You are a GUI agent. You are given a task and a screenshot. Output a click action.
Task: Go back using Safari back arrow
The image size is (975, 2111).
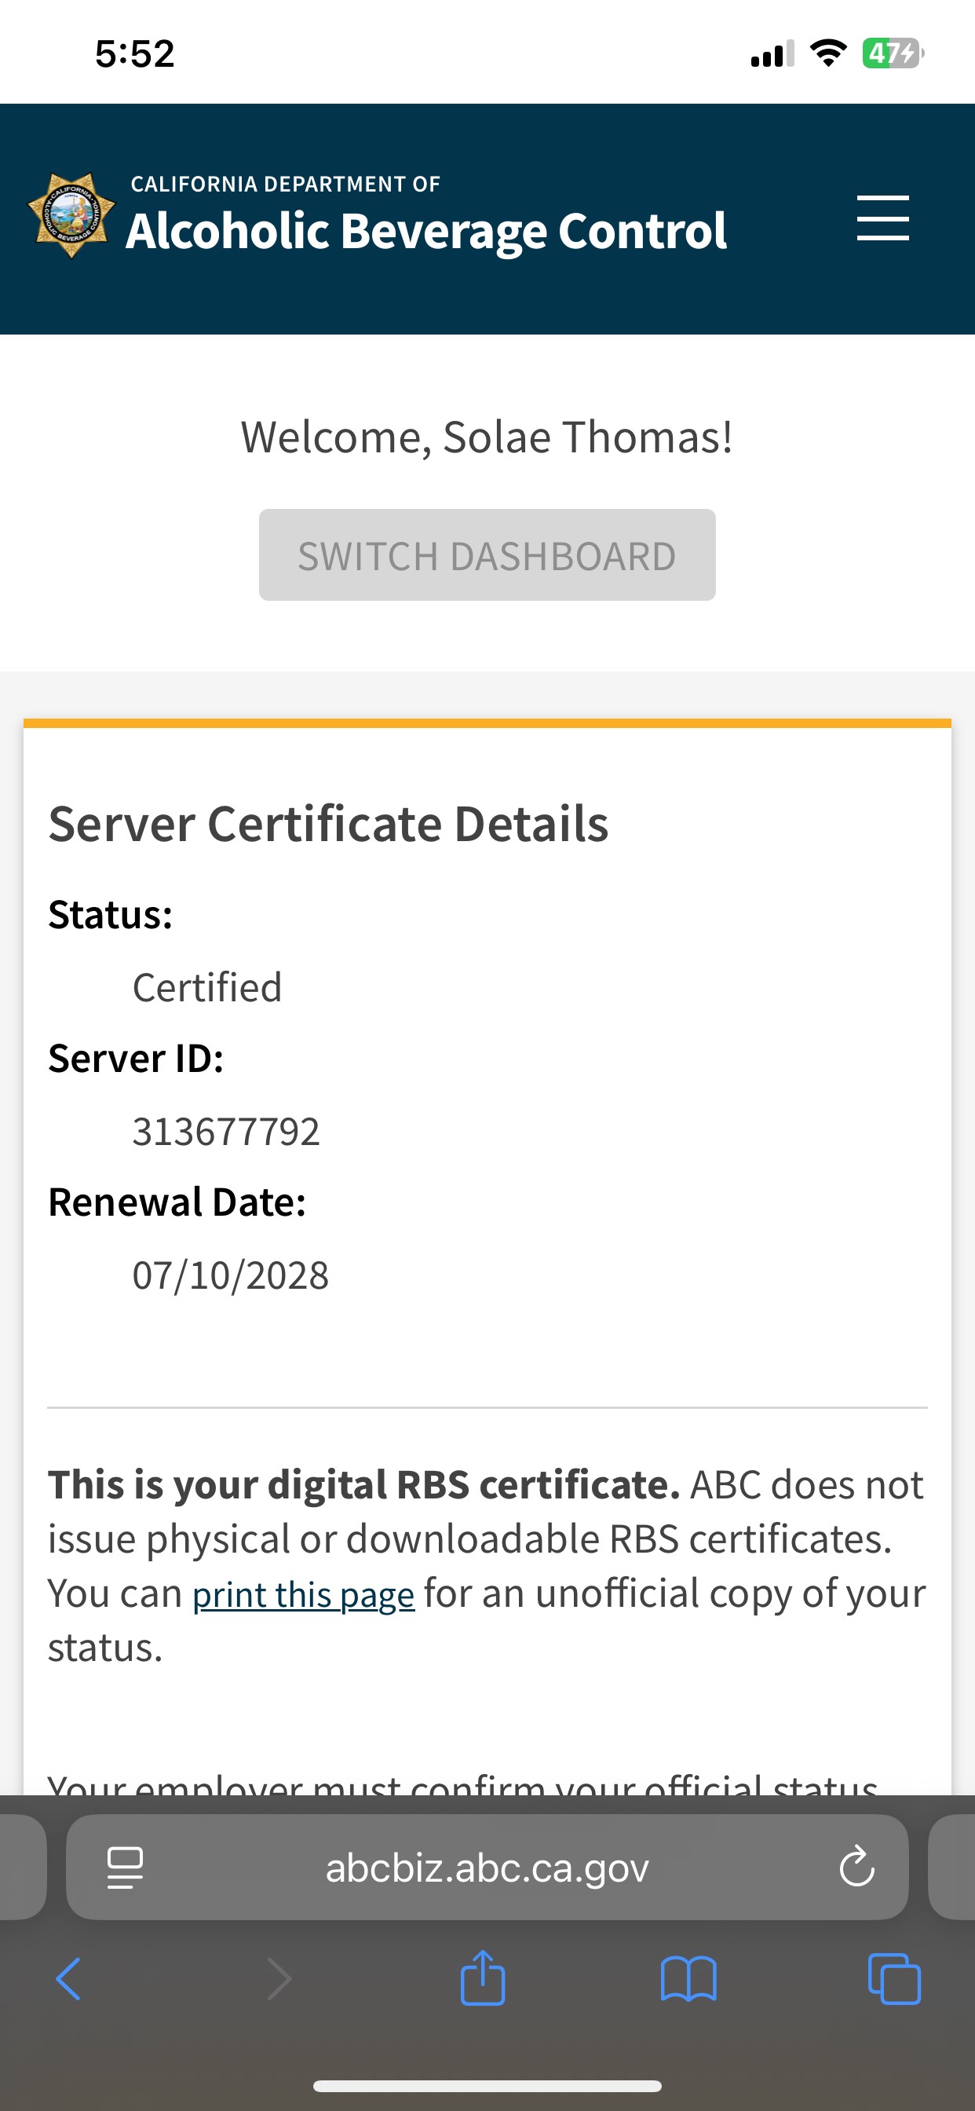pos(69,1979)
